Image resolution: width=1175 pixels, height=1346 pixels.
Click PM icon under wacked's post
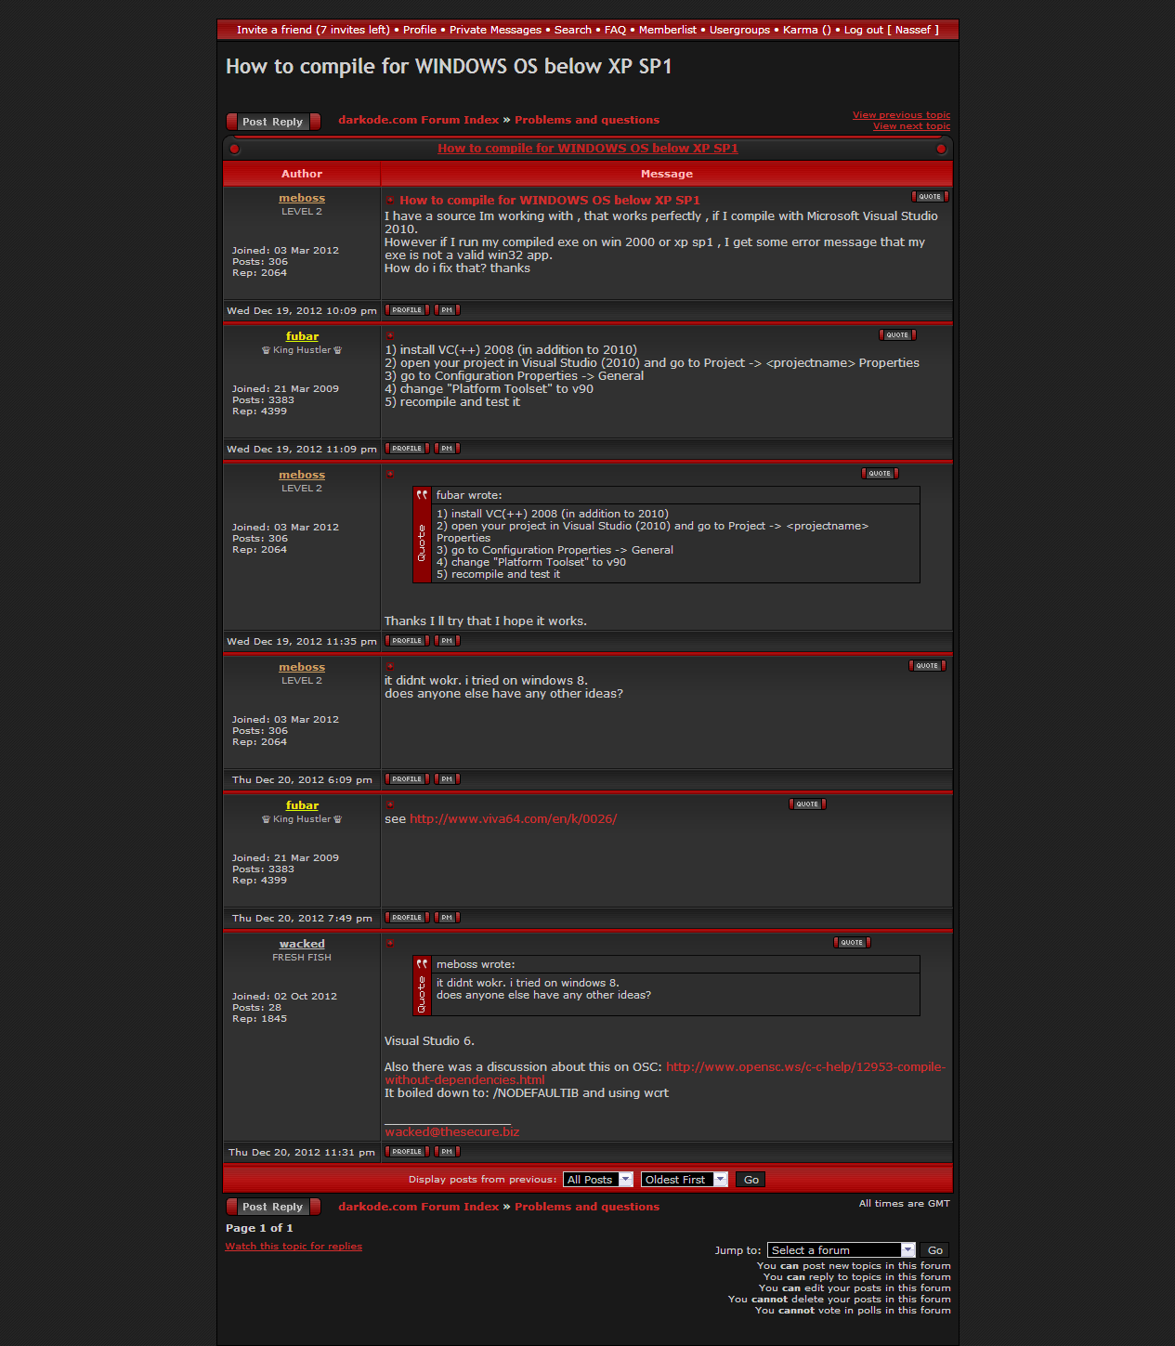tap(447, 1152)
